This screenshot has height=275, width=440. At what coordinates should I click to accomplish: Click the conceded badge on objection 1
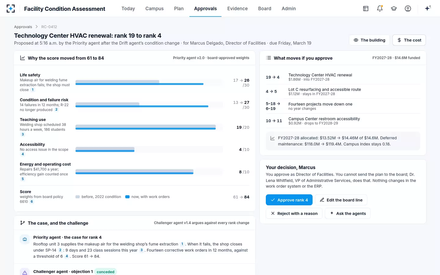pyautogui.click(x=105, y=272)
